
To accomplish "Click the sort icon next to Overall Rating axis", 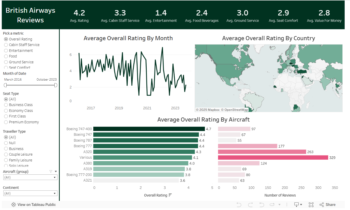I will coord(170,195).
